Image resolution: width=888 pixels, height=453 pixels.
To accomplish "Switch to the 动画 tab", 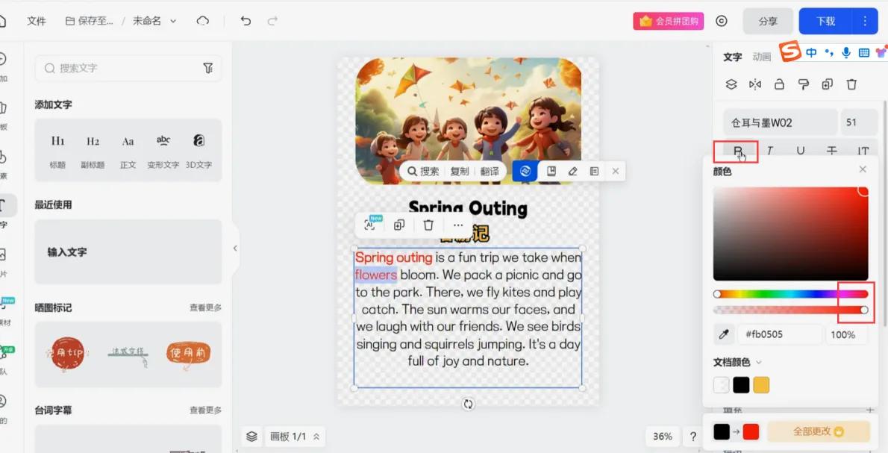I will click(761, 57).
